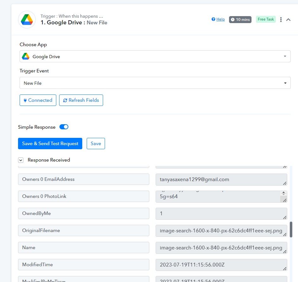Click the OwnedByMe value field showing 1

[221, 214]
